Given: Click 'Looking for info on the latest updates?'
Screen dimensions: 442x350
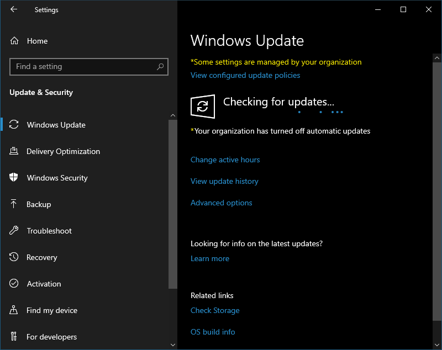Looking at the screenshot, I should tap(256, 243).
